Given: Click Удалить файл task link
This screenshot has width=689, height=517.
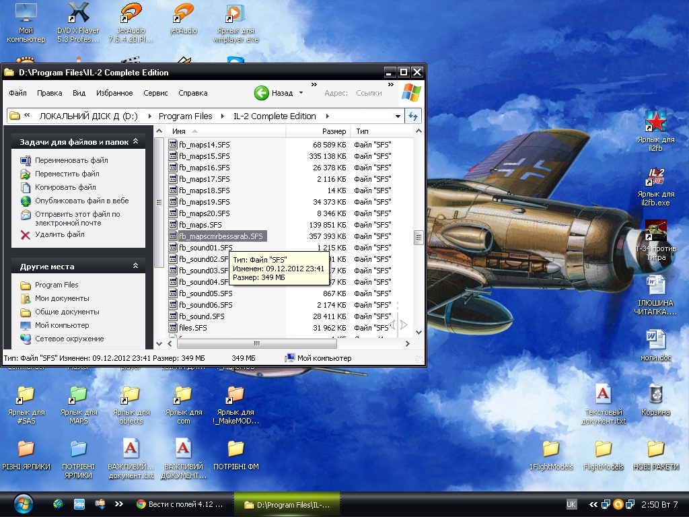Looking at the screenshot, I should point(59,234).
